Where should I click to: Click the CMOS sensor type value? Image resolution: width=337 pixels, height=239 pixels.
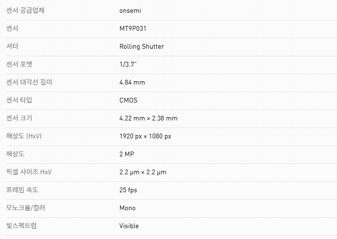tap(128, 100)
